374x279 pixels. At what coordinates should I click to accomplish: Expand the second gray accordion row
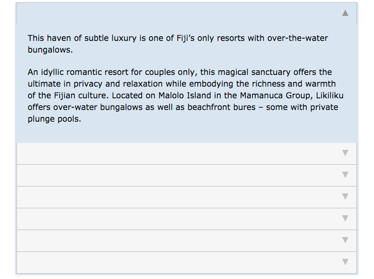[x=187, y=175]
